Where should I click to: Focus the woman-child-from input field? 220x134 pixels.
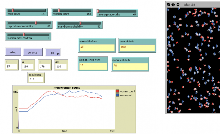pyautogui.click(x=93, y=66)
